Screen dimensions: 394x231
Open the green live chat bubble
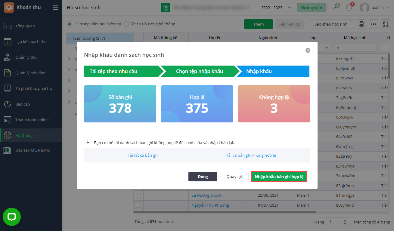pyautogui.click(x=12, y=217)
